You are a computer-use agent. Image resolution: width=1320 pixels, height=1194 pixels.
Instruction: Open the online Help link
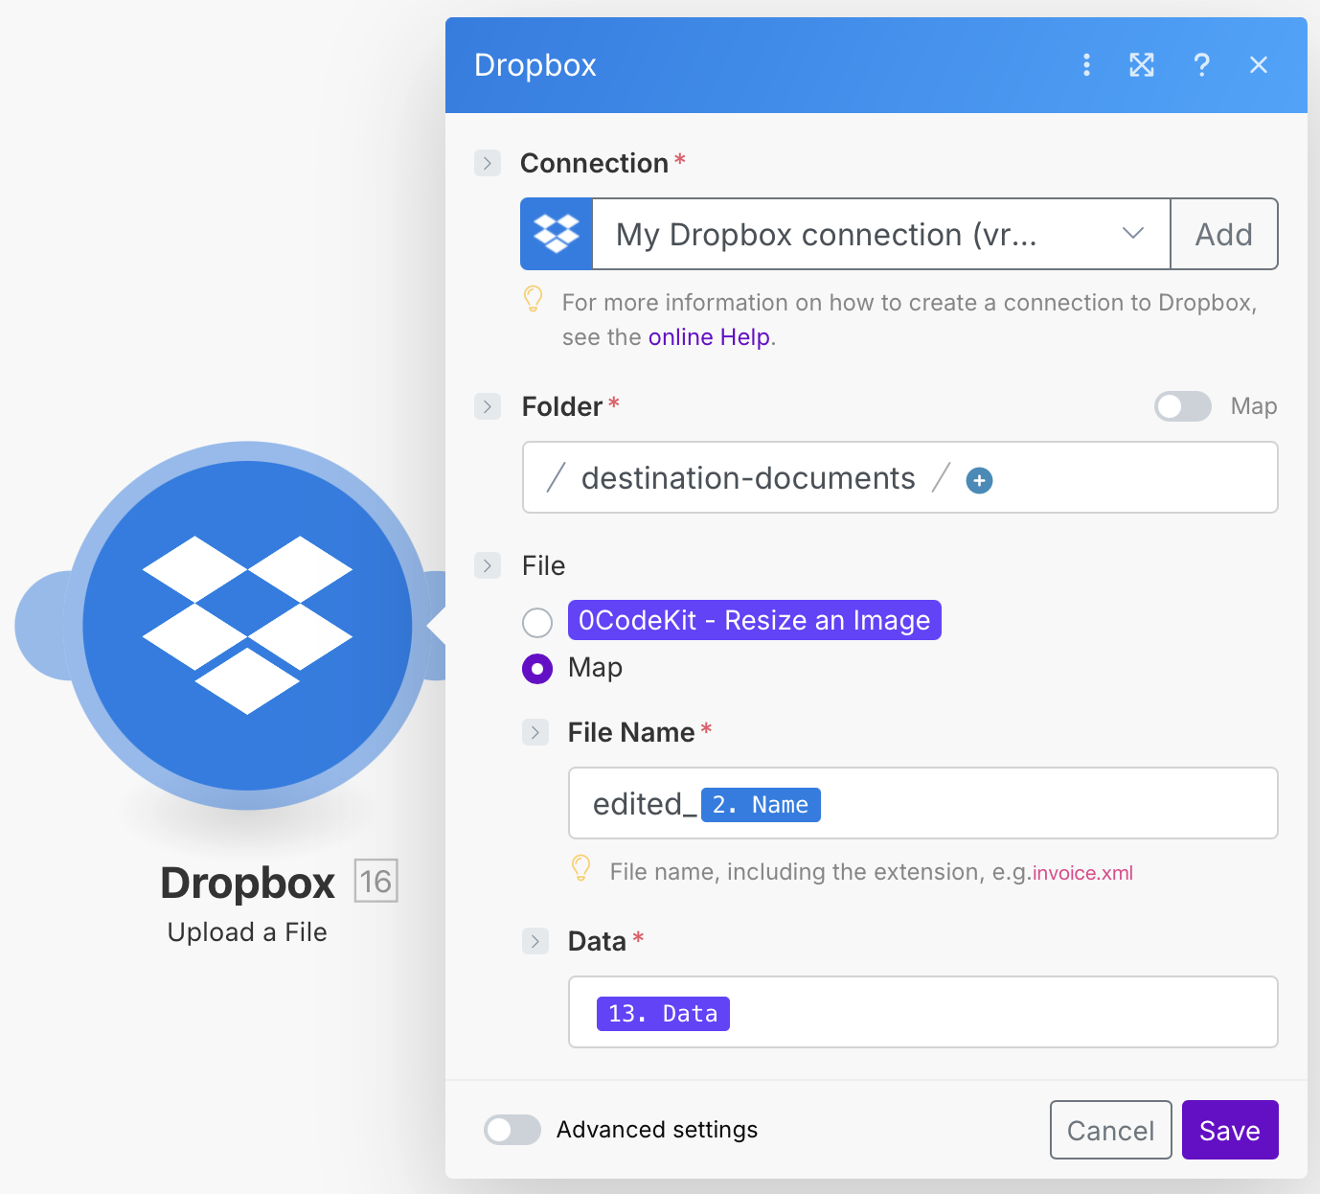tap(709, 337)
